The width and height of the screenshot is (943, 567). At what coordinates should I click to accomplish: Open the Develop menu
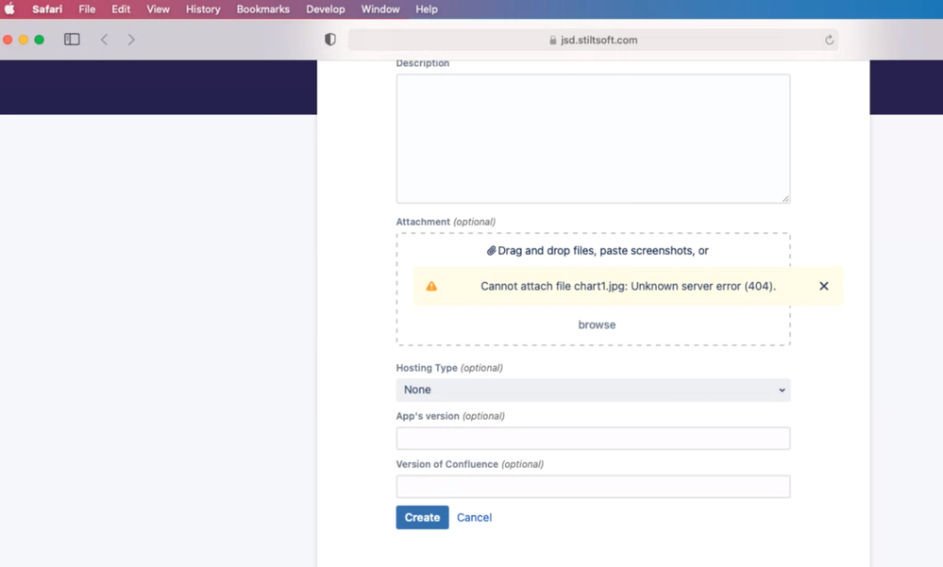(x=326, y=9)
